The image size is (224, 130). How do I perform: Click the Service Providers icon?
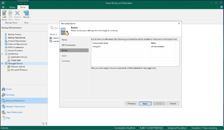pos(6,50)
